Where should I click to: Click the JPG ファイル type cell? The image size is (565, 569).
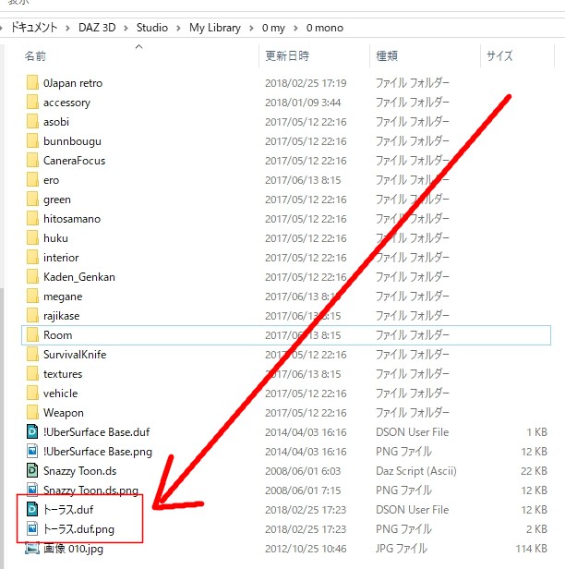click(402, 549)
